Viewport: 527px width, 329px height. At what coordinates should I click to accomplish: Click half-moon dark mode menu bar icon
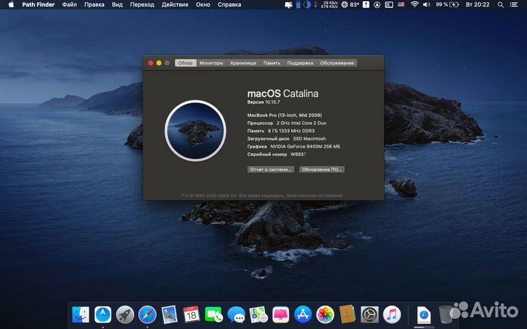point(307,4)
